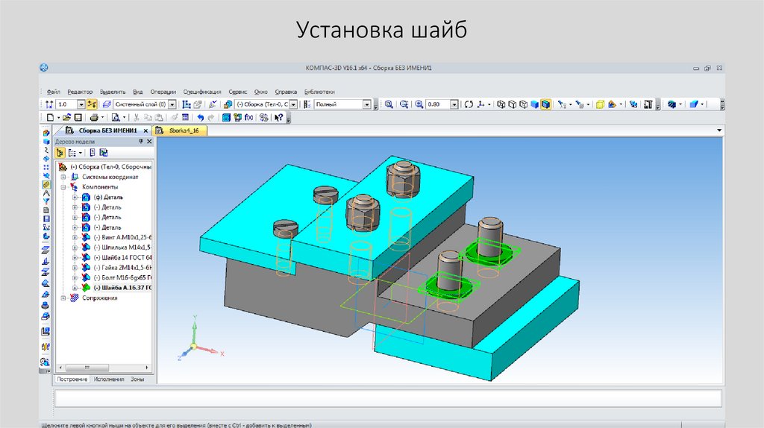The height and width of the screenshot is (428, 764).
Task: Toggle shaded with edges display mode
Action: coord(546,104)
